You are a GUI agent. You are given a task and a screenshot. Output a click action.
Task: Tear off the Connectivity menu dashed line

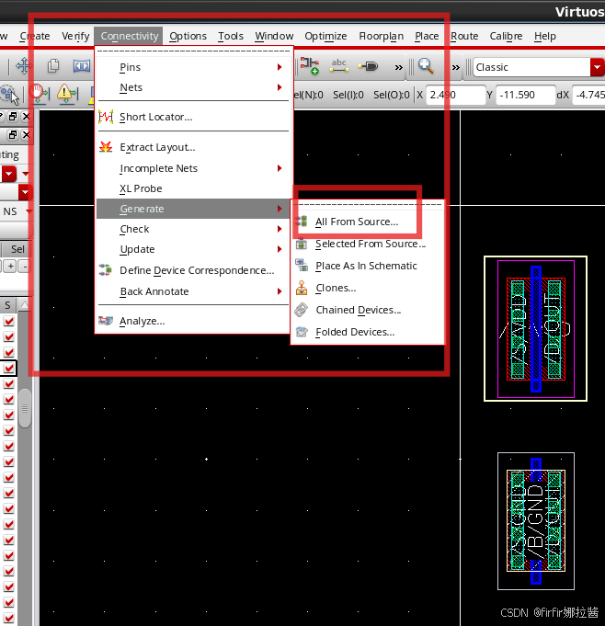point(193,51)
